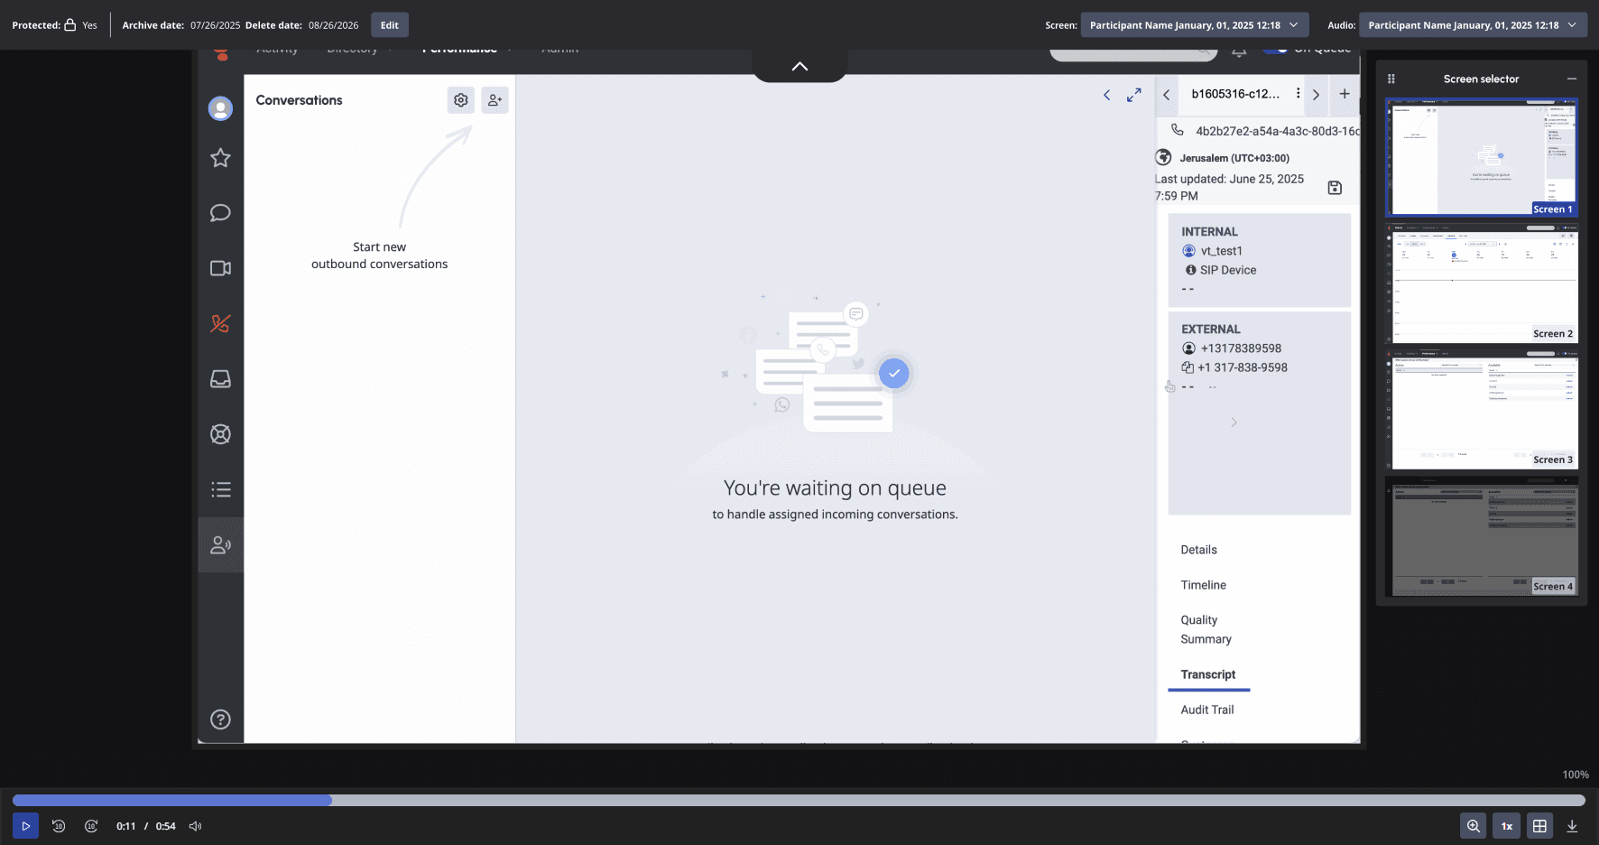The height and width of the screenshot is (845, 1599).
Task: Go to the previous interaction tab
Action: point(1166,94)
